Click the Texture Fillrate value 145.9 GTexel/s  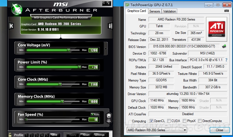click(213, 73)
